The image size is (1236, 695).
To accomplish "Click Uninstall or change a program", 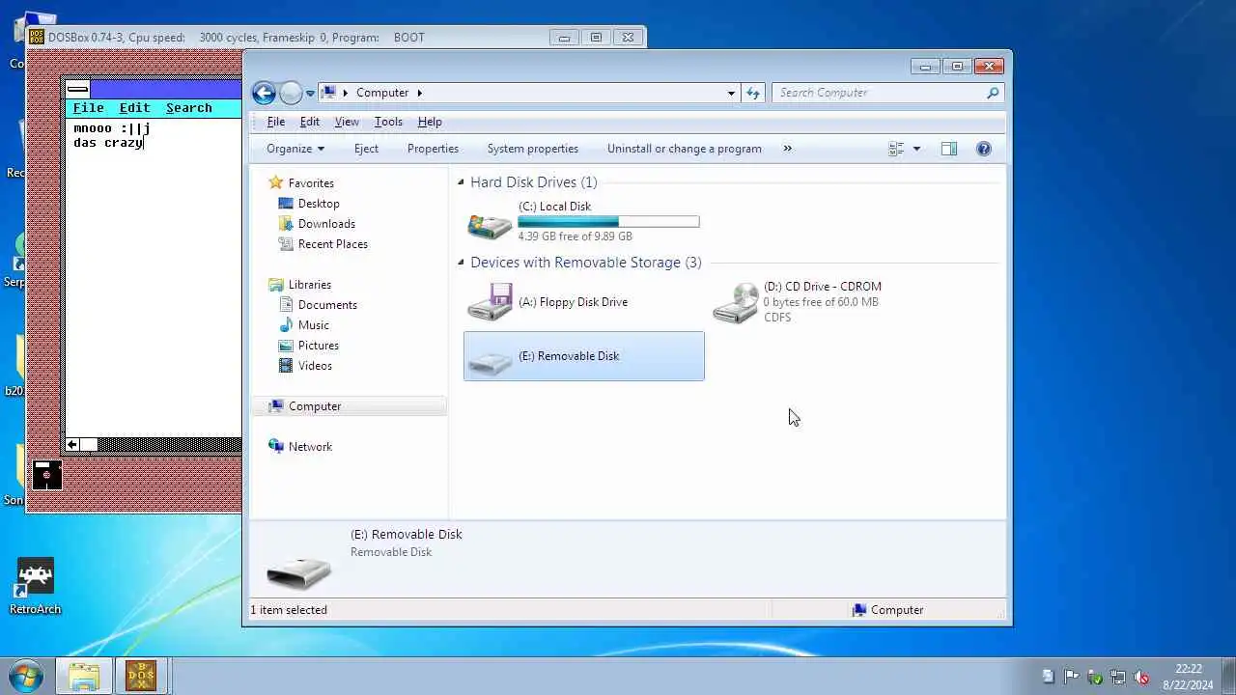I will 685,149.
